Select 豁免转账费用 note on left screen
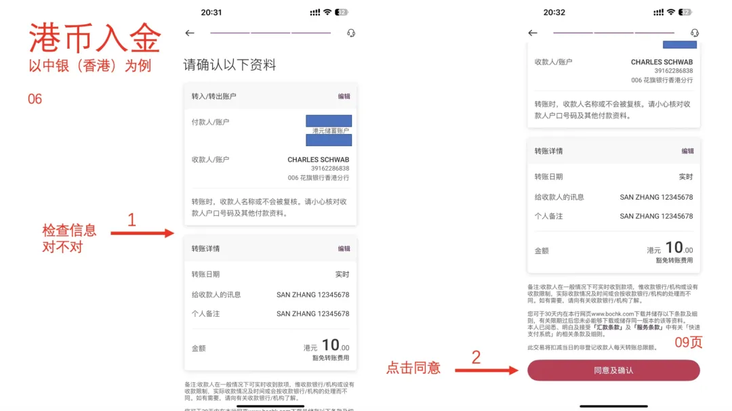 (331, 358)
